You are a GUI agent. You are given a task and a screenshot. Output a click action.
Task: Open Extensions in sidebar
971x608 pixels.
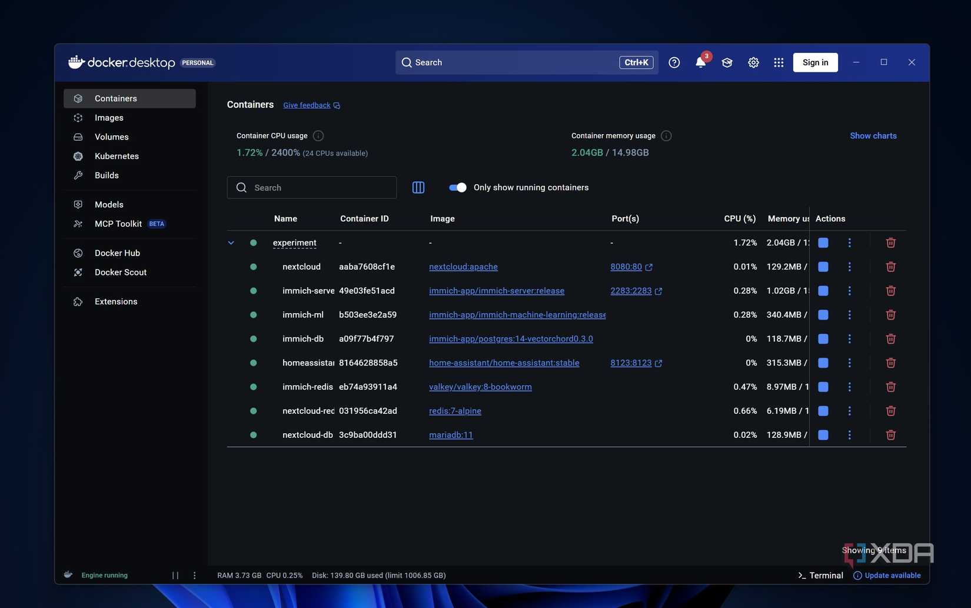[x=129, y=301]
